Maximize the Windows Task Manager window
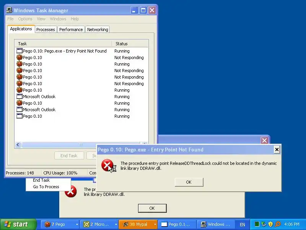306x230 pixels. click(143, 10)
